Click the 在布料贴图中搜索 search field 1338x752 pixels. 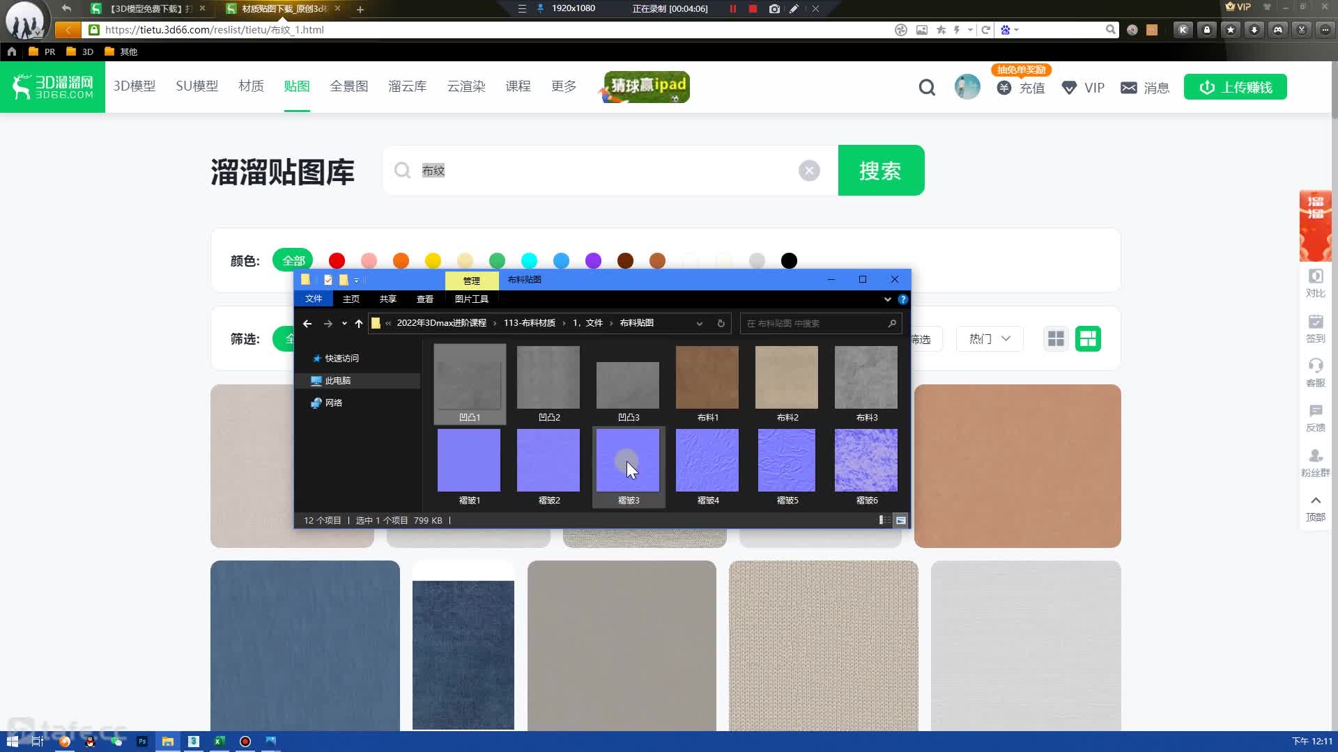[820, 324]
